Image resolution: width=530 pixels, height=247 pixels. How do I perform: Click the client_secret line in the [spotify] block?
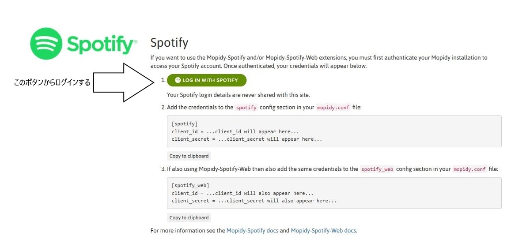point(247,139)
